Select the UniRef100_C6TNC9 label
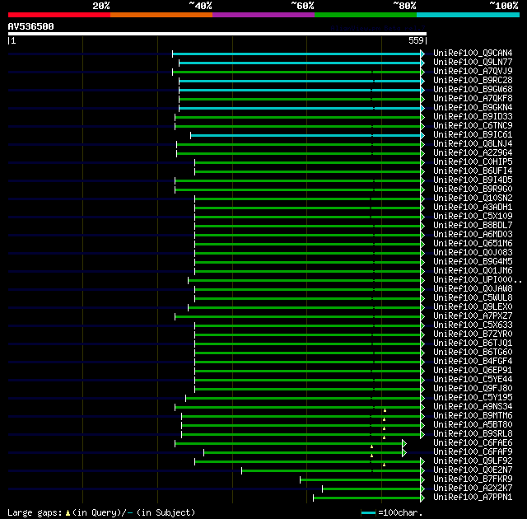The image size is (527, 519). tap(473, 126)
